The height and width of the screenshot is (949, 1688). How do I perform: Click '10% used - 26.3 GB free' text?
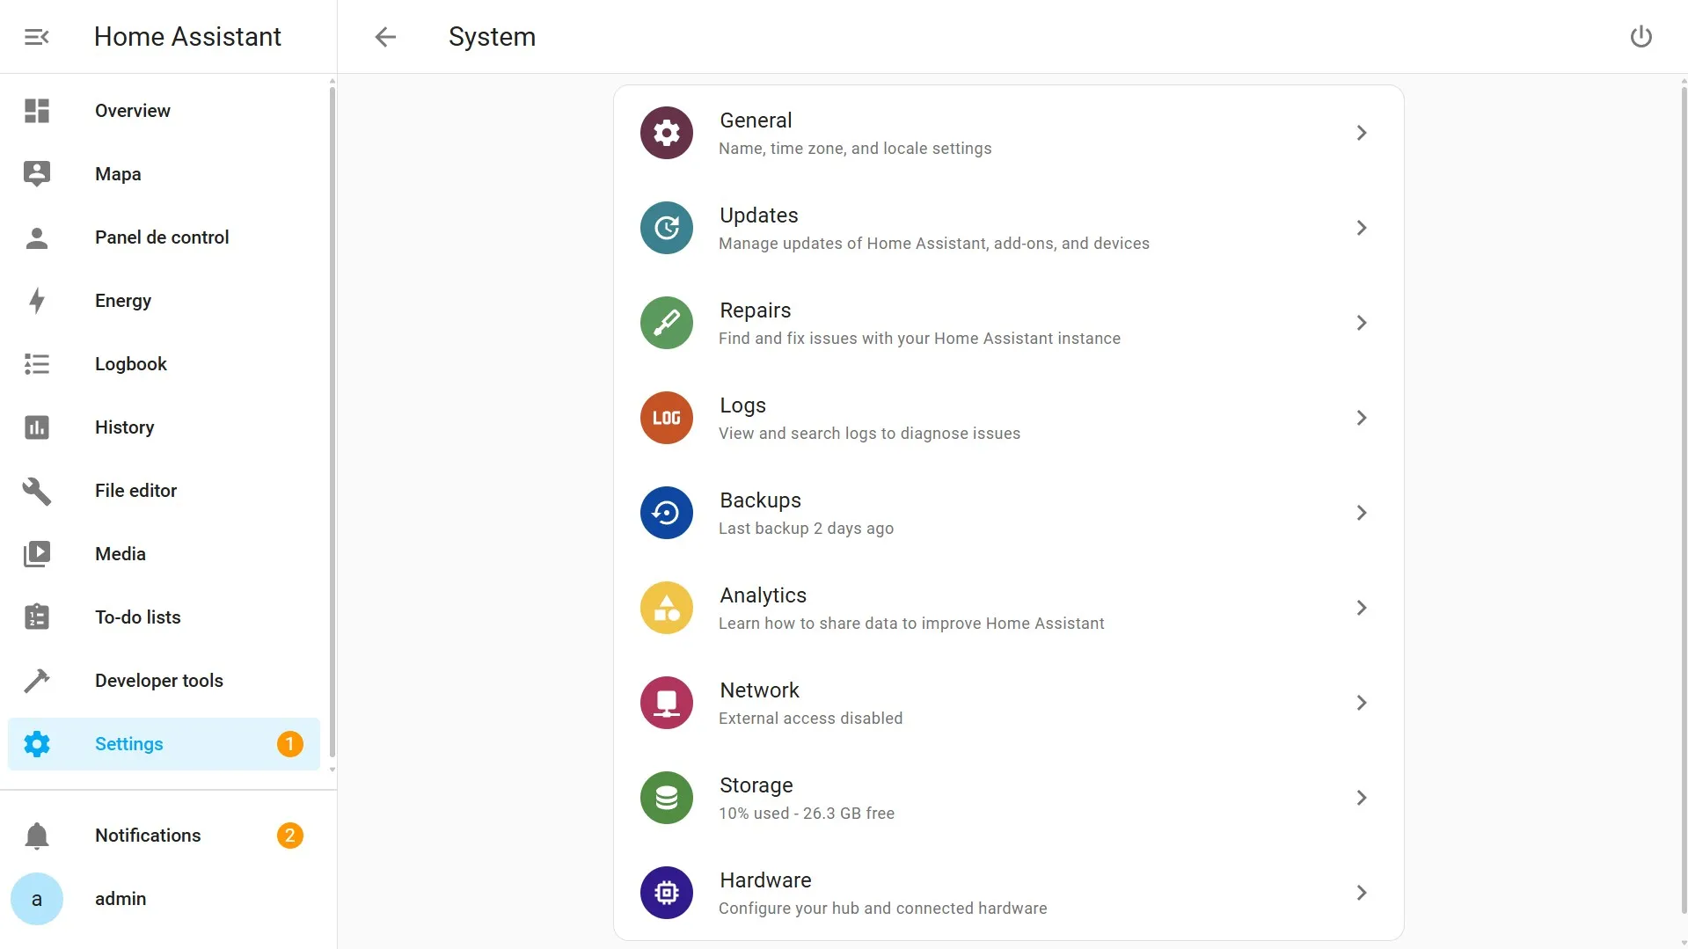click(x=806, y=814)
